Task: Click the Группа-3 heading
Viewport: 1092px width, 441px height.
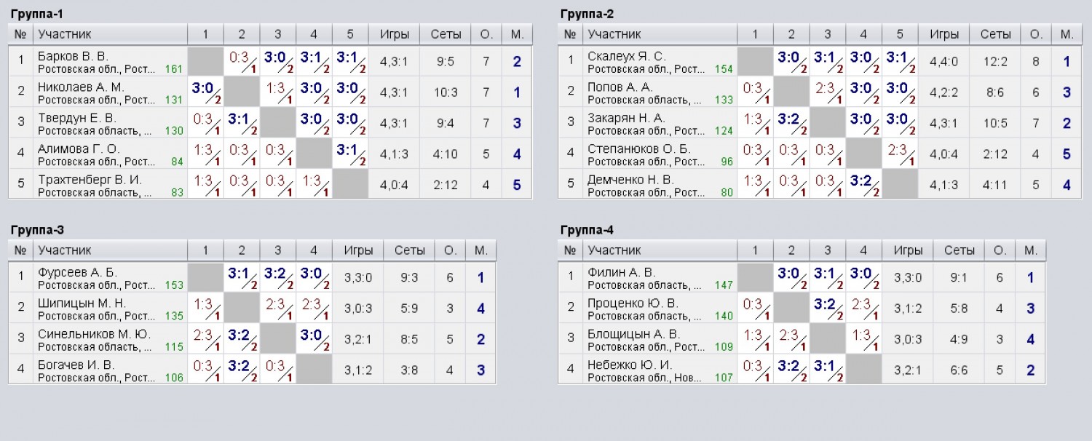Action: pyautogui.click(x=38, y=230)
